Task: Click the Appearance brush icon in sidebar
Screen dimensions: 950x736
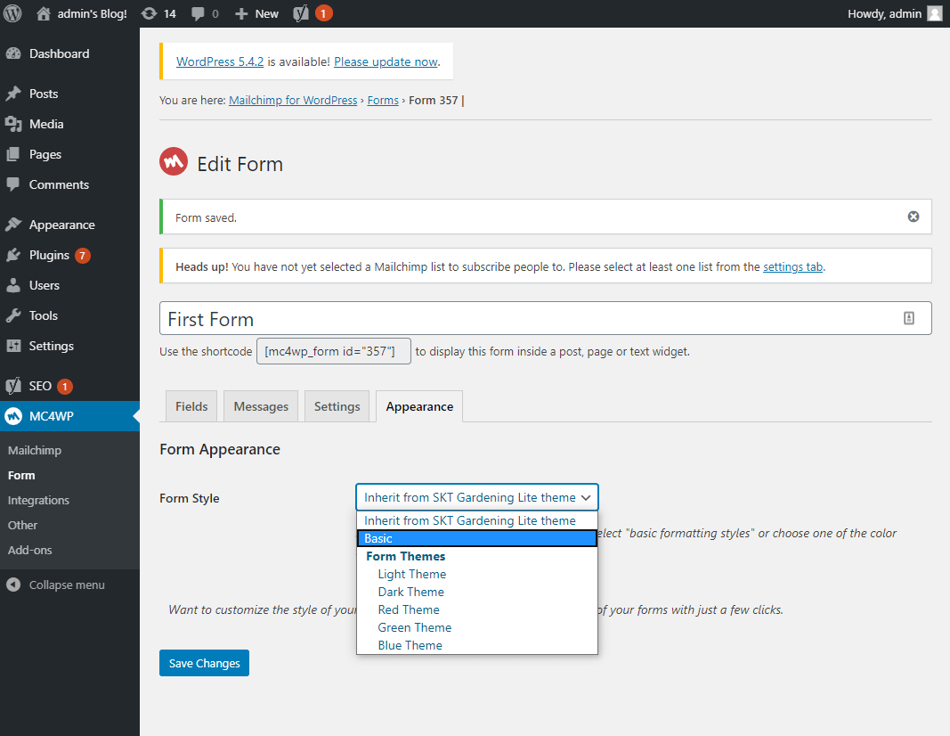Action: [13, 225]
